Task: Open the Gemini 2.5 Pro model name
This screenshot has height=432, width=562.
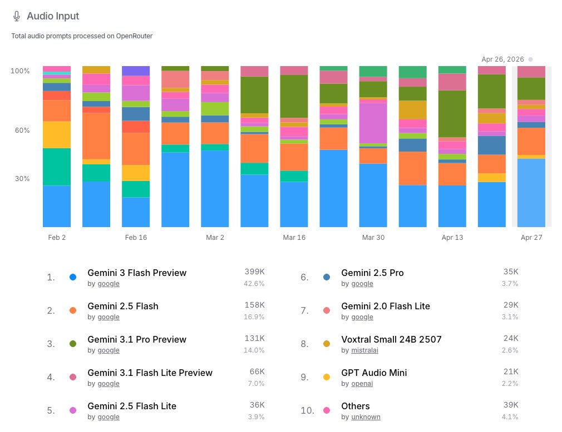Action: point(372,273)
